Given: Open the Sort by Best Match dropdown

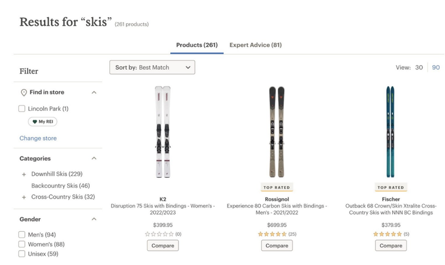Looking at the screenshot, I should 152,68.
